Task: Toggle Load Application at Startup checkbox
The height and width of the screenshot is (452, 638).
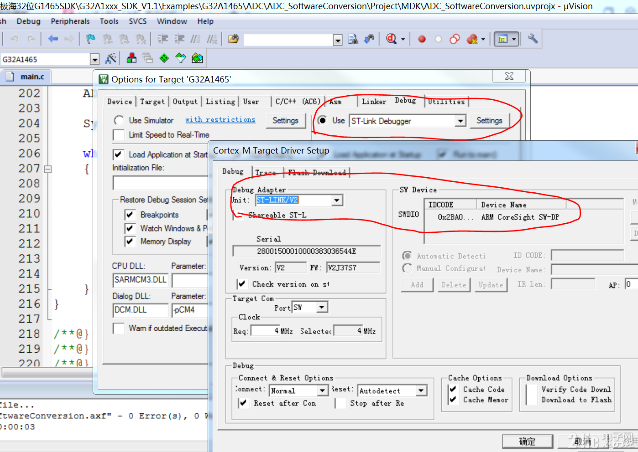Action: [x=119, y=154]
